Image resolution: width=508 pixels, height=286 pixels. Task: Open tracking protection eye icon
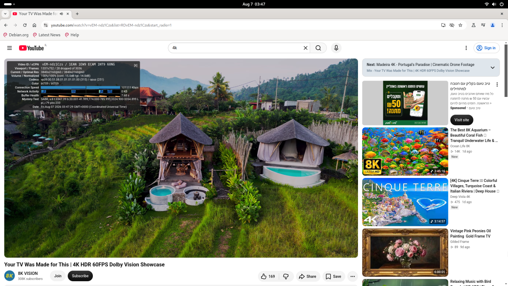click(452, 25)
